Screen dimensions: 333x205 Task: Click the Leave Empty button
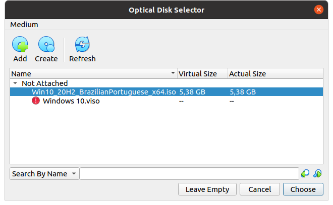click(x=207, y=189)
